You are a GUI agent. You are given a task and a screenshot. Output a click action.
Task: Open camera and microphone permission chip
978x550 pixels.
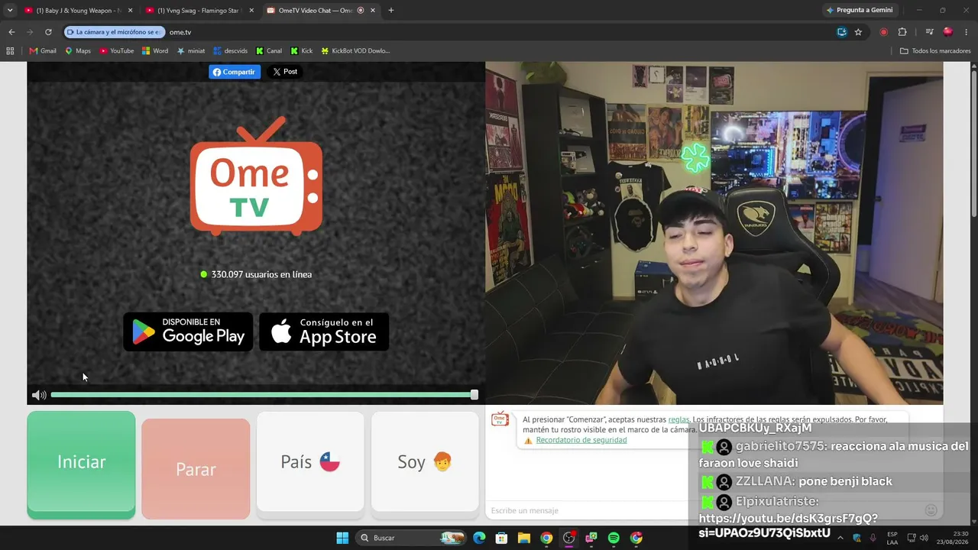115,32
